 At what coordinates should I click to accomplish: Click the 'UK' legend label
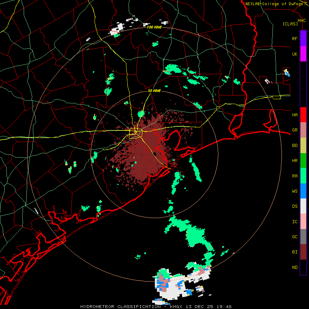pos(295,54)
